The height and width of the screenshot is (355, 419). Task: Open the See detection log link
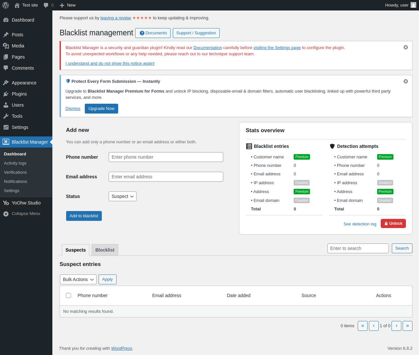[360, 224]
